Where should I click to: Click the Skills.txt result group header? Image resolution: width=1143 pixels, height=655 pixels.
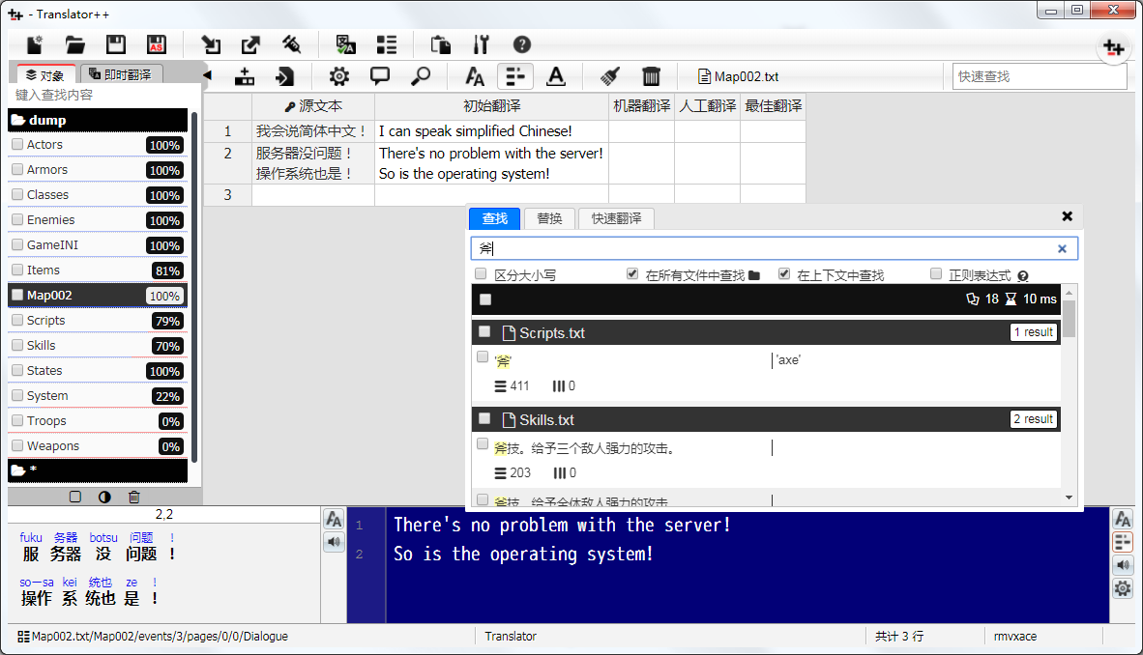(x=766, y=419)
